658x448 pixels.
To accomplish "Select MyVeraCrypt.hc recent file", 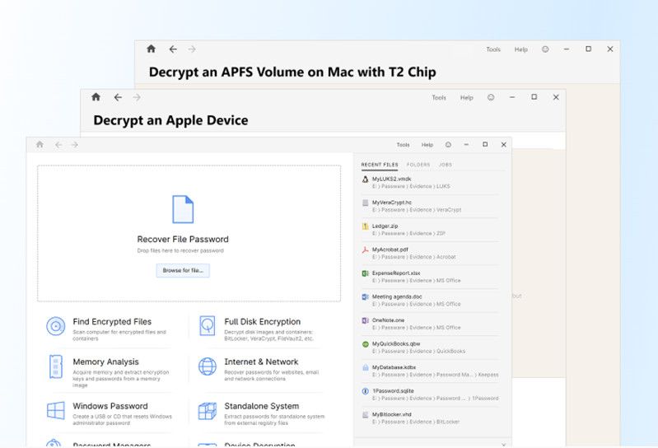I will coord(430,206).
